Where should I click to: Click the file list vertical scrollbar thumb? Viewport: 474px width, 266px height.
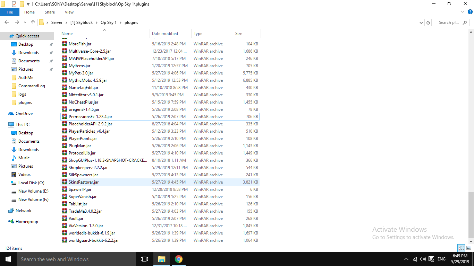coord(471,215)
